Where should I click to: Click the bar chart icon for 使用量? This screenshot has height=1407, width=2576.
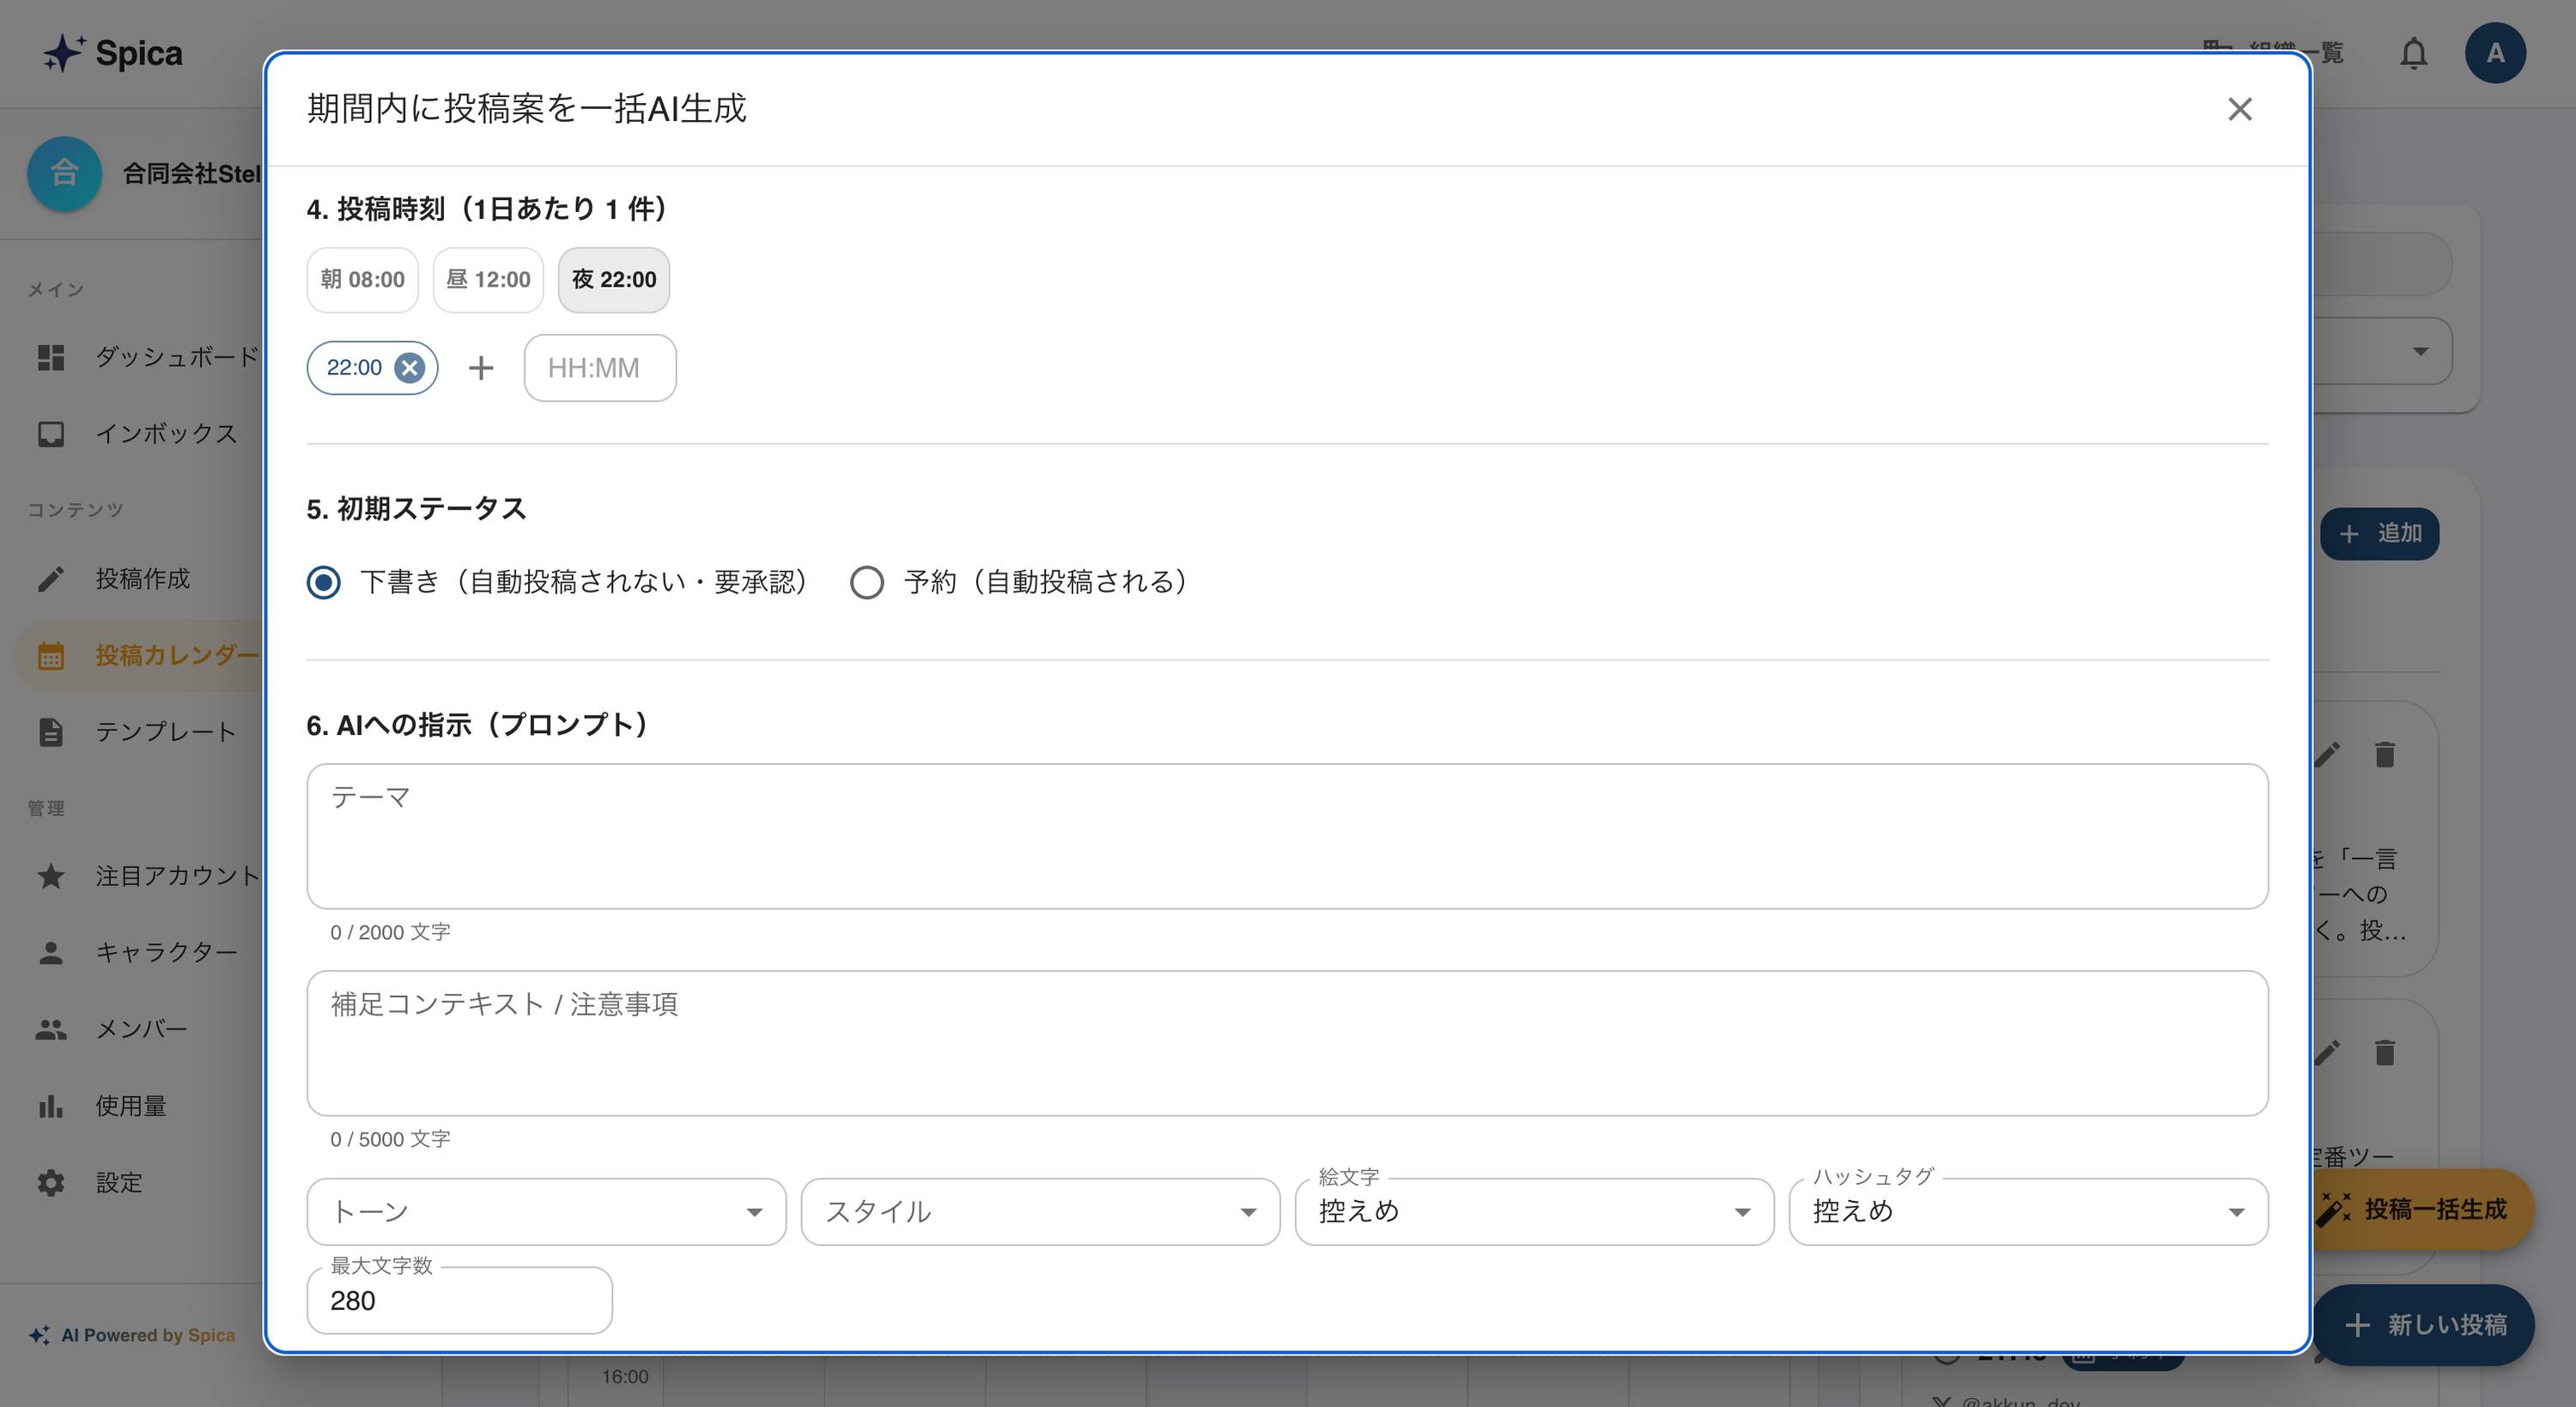pyautogui.click(x=51, y=1106)
